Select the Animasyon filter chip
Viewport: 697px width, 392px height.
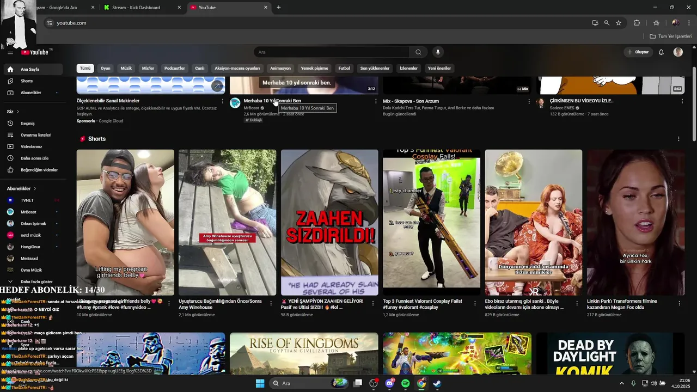pos(280,69)
